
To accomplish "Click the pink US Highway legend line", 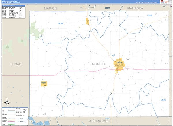I will click(11, 121).
